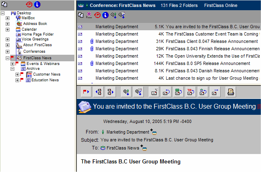This screenshot has height=172, width=261.
Task: Toggle the red flag beside Customer News
Action: pyautogui.click(x=22, y=74)
